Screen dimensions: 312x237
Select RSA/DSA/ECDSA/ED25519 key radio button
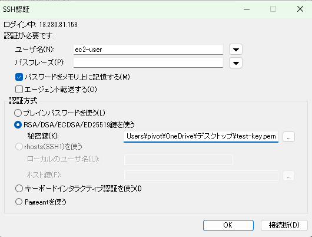point(18,125)
